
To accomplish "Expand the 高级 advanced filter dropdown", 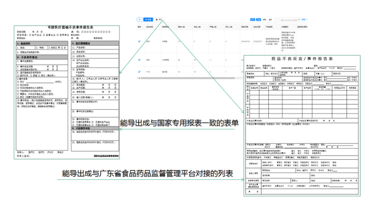I will coord(305,20).
